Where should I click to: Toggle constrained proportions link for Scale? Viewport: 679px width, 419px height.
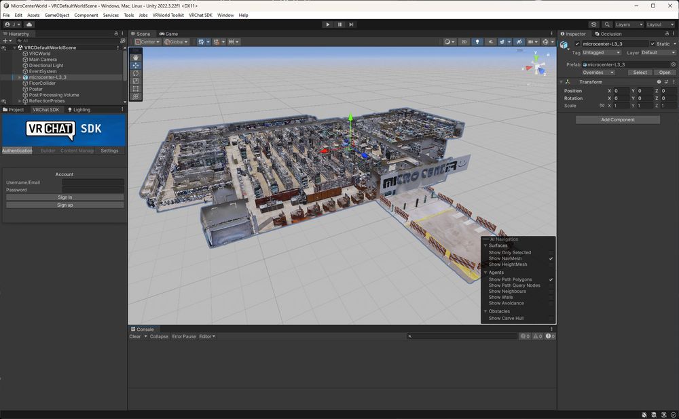pyautogui.click(x=602, y=106)
